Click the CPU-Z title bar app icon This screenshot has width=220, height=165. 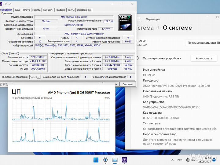(1, 4)
